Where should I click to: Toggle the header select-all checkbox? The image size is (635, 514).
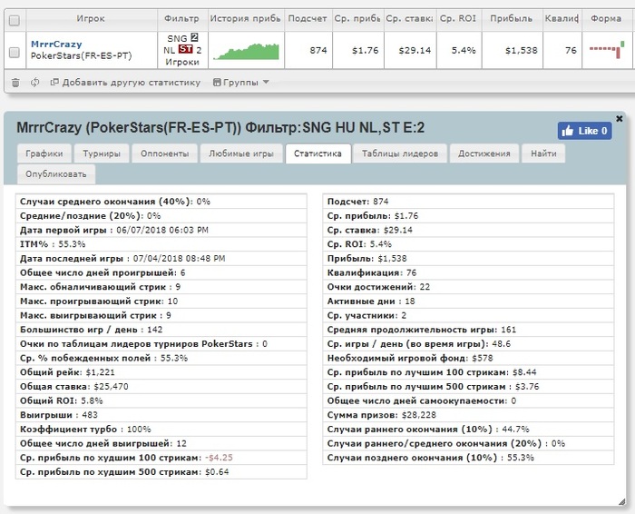click(15, 20)
